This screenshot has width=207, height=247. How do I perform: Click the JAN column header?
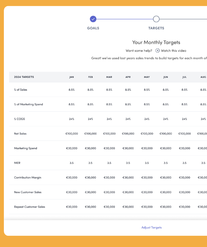(71, 77)
